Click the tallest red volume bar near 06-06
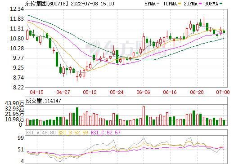The width and height of the screenshot is (234, 164). click(144, 116)
